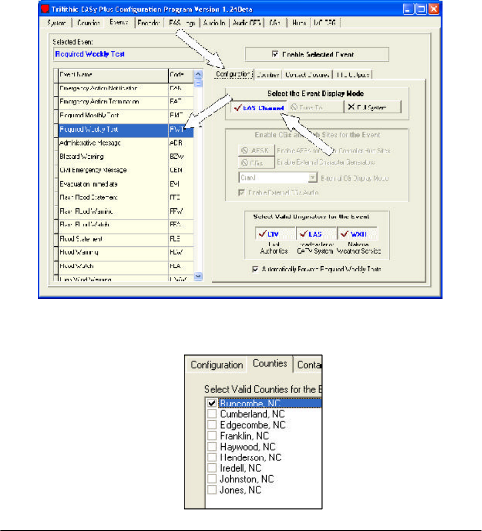482x531 pixels.
Task: Select the Full System display mode
Action: (x=372, y=107)
